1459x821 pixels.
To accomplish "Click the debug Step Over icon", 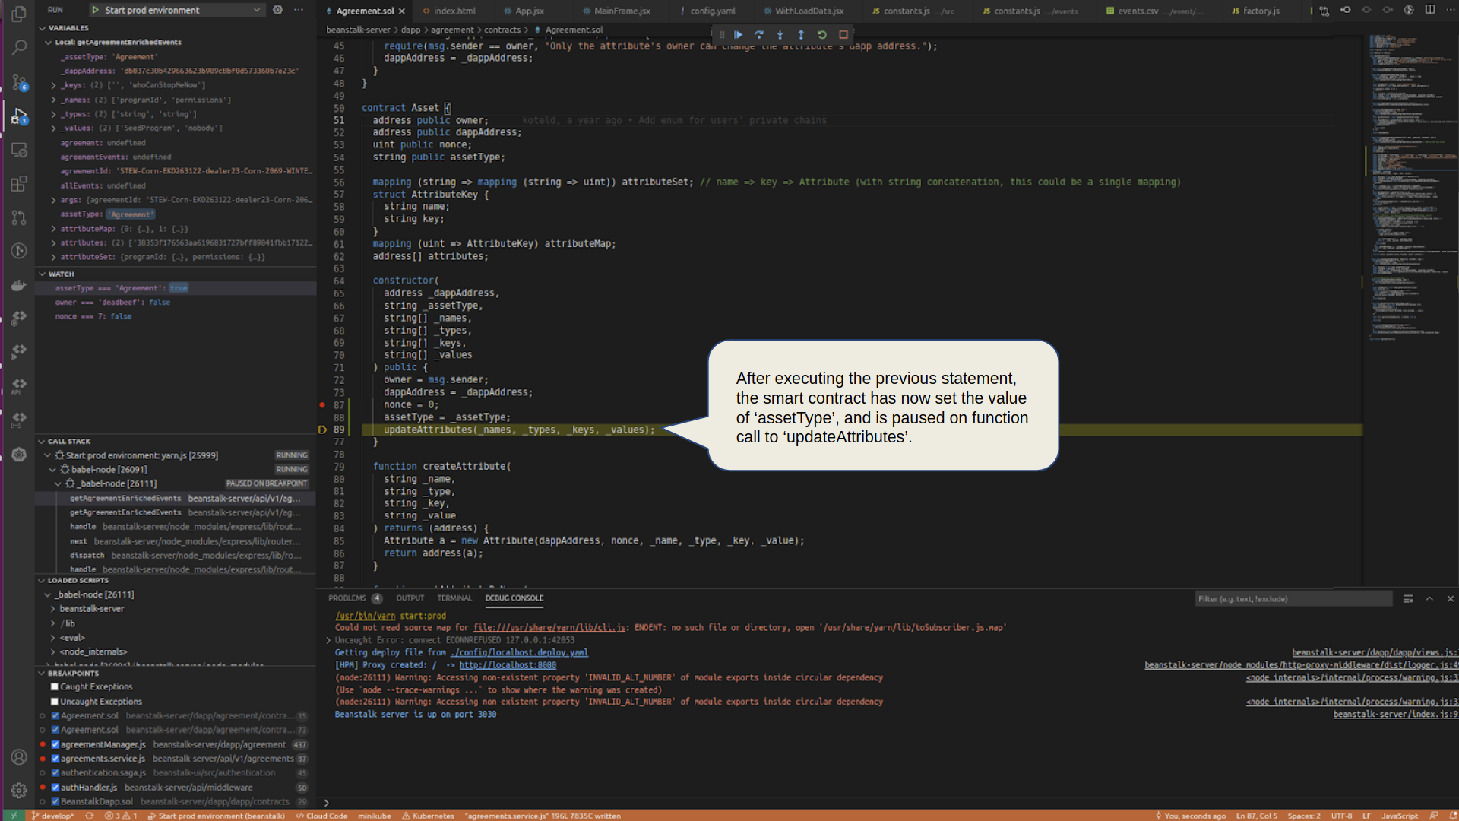I will pyautogui.click(x=758, y=35).
